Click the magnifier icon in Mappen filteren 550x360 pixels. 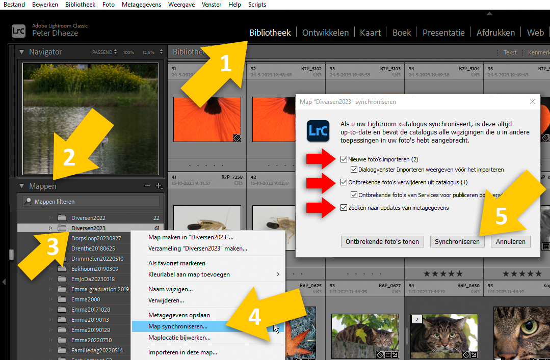coord(29,202)
